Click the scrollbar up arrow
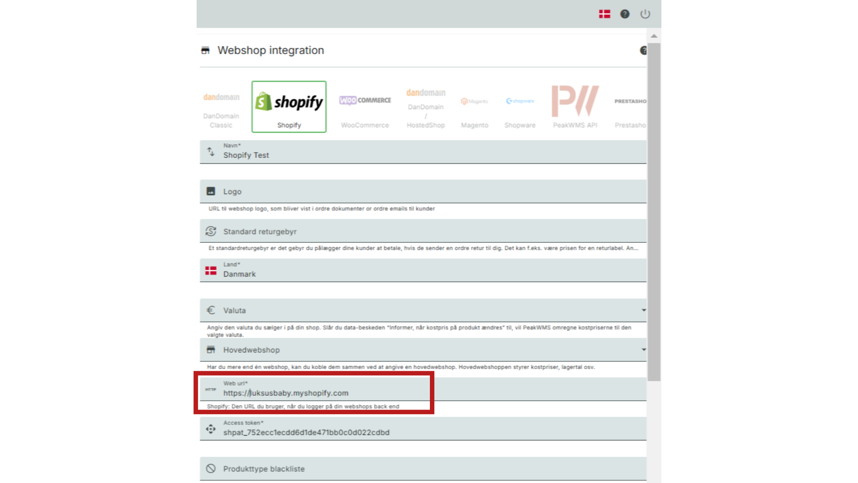 click(x=654, y=36)
